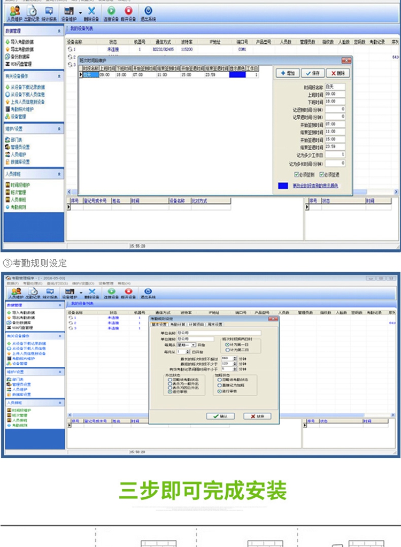Collapse the 有关设备操作 panel in top window
The width and height of the screenshot is (401, 547).
pos(59,76)
